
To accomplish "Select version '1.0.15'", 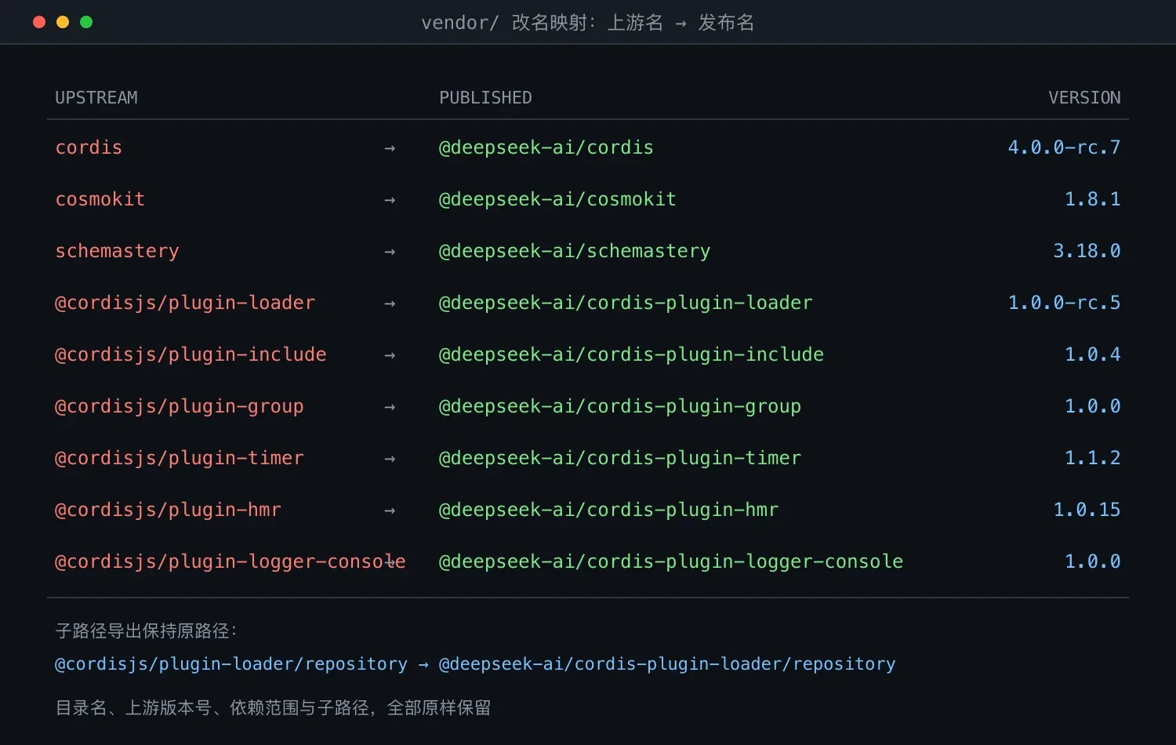I will [x=1087, y=510].
